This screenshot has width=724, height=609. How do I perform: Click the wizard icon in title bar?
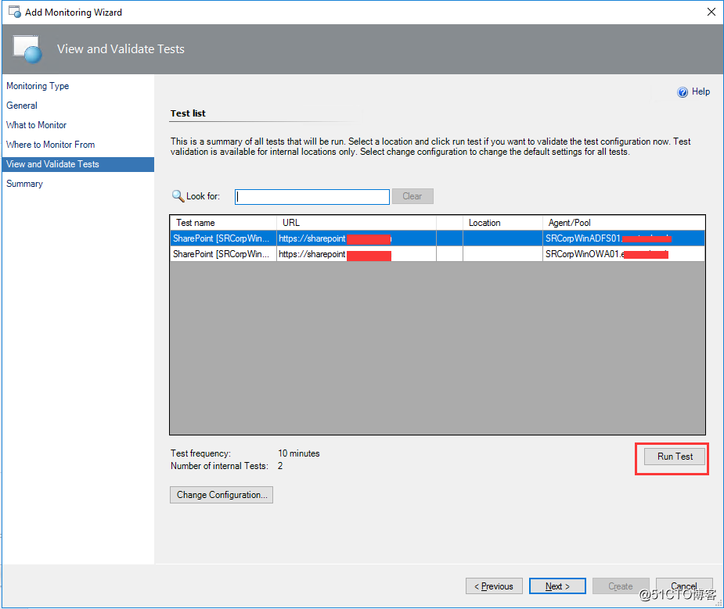[x=14, y=12]
